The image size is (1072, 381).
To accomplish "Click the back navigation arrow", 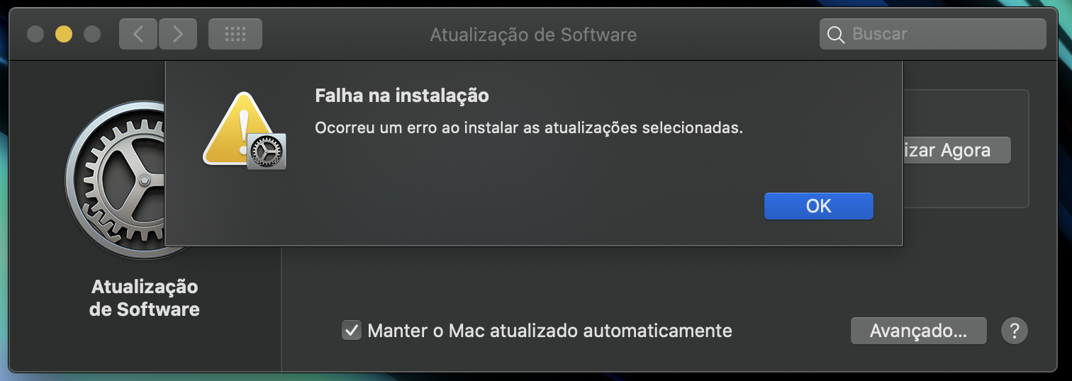I will [138, 34].
